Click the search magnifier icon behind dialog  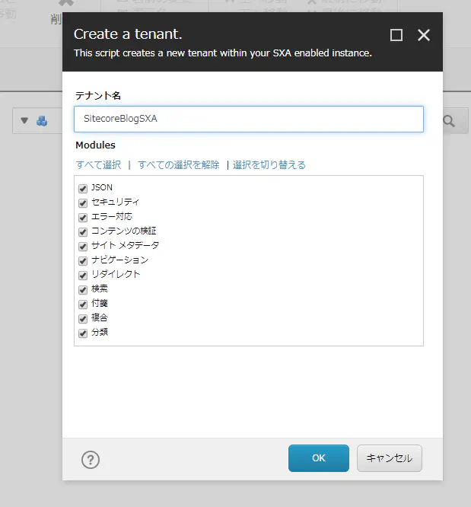[449, 121]
